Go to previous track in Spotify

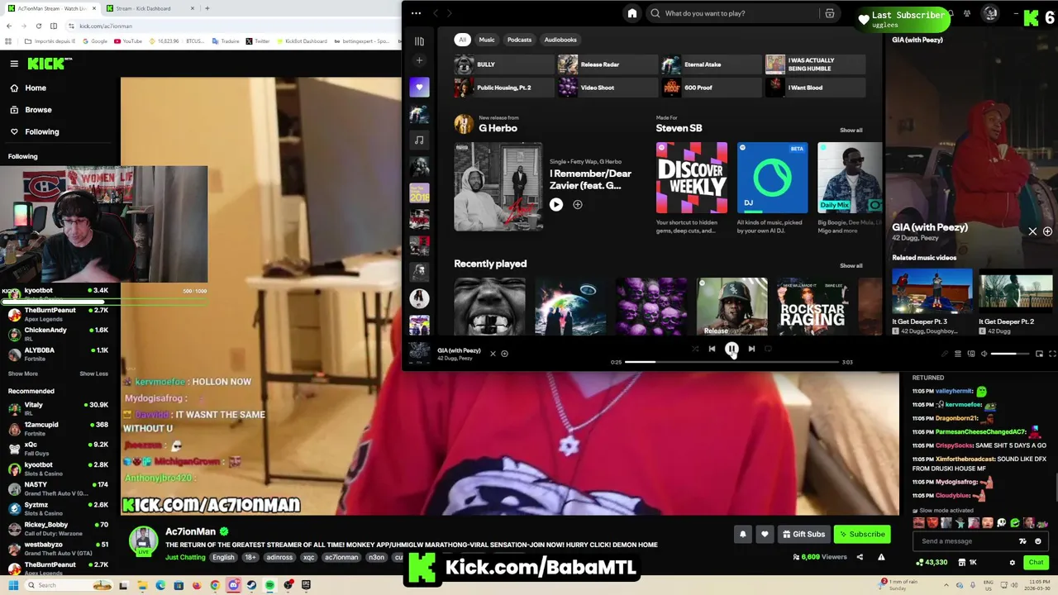pyautogui.click(x=712, y=349)
